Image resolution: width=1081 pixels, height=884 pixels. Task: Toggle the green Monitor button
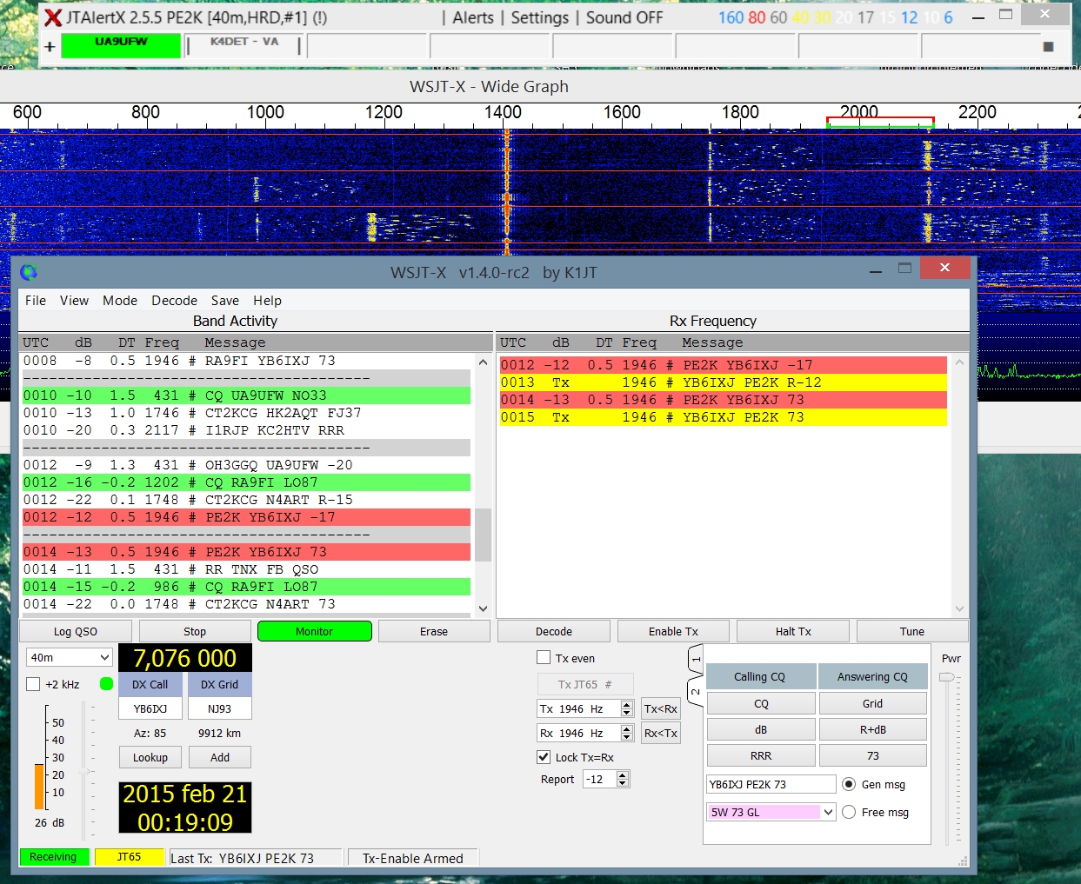tap(315, 631)
